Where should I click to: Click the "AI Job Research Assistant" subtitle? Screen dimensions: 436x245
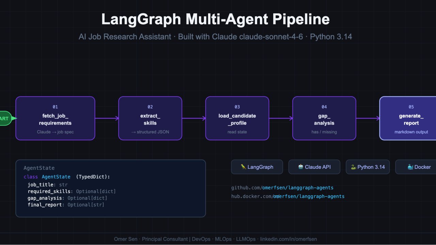click(x=125, y=36)
